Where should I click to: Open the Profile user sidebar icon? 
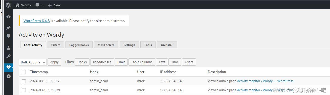pos(9,47)
